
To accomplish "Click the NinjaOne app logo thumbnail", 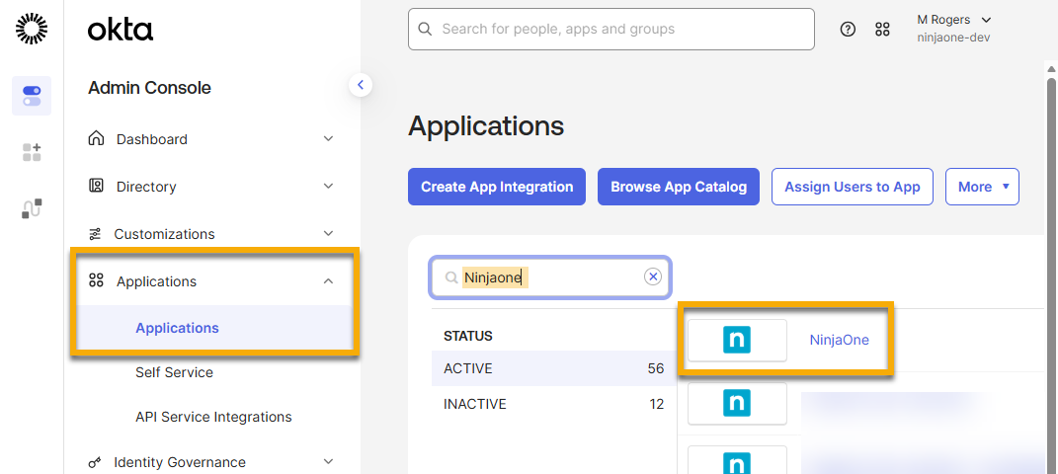I will tap(737, 340).
